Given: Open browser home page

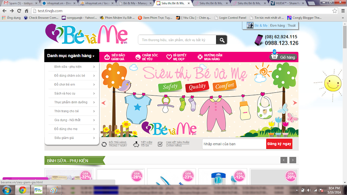Looking at the screenshot, I should point(26,11).
